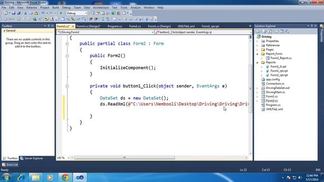Screen dimensions: 324x182
Task: Click the Properties icon in Solution Explorer toolbar
Action: pyautogui.click(x=258, y=31)
